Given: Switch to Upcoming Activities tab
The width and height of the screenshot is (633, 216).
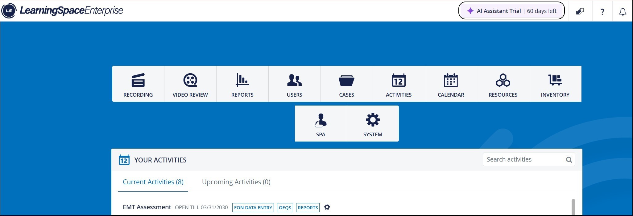Looking at the screenshot, I should coord(236,182).
